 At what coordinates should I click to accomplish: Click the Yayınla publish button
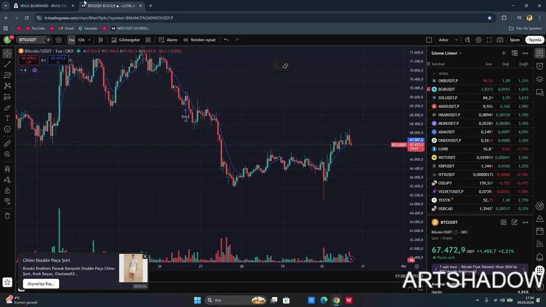click(x=534, y=40)
